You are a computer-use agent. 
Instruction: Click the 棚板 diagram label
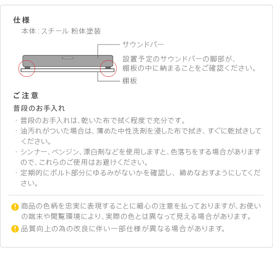(130, 81)
